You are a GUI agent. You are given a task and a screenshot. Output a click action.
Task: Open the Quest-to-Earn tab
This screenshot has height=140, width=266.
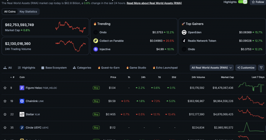pos(109,68)
